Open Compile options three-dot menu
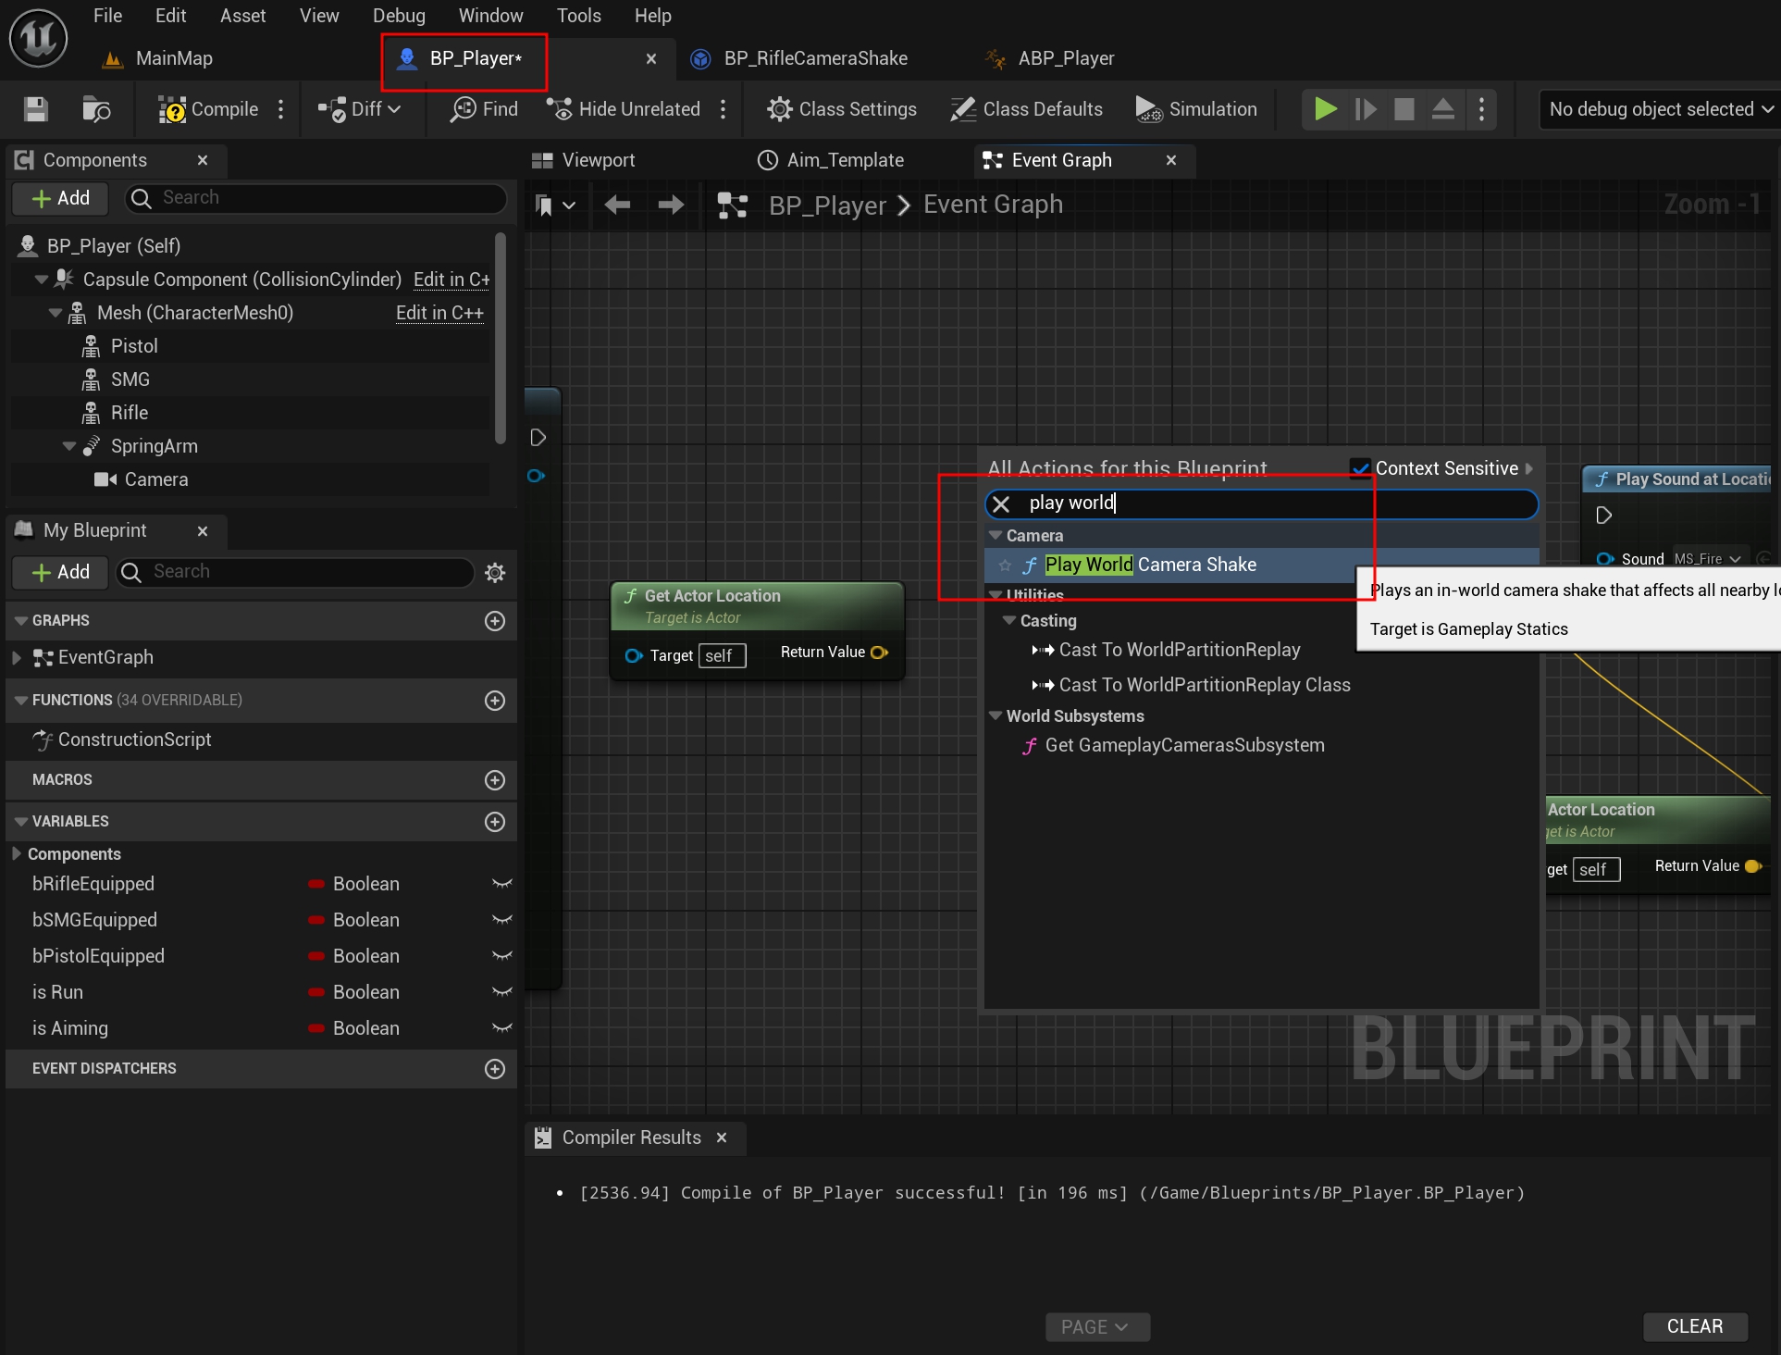Image resolution: width=1781 pixels, height=1355 pixels. (x=281, y=109)
